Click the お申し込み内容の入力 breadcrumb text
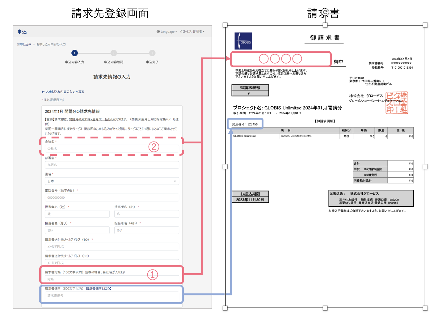 51,44
